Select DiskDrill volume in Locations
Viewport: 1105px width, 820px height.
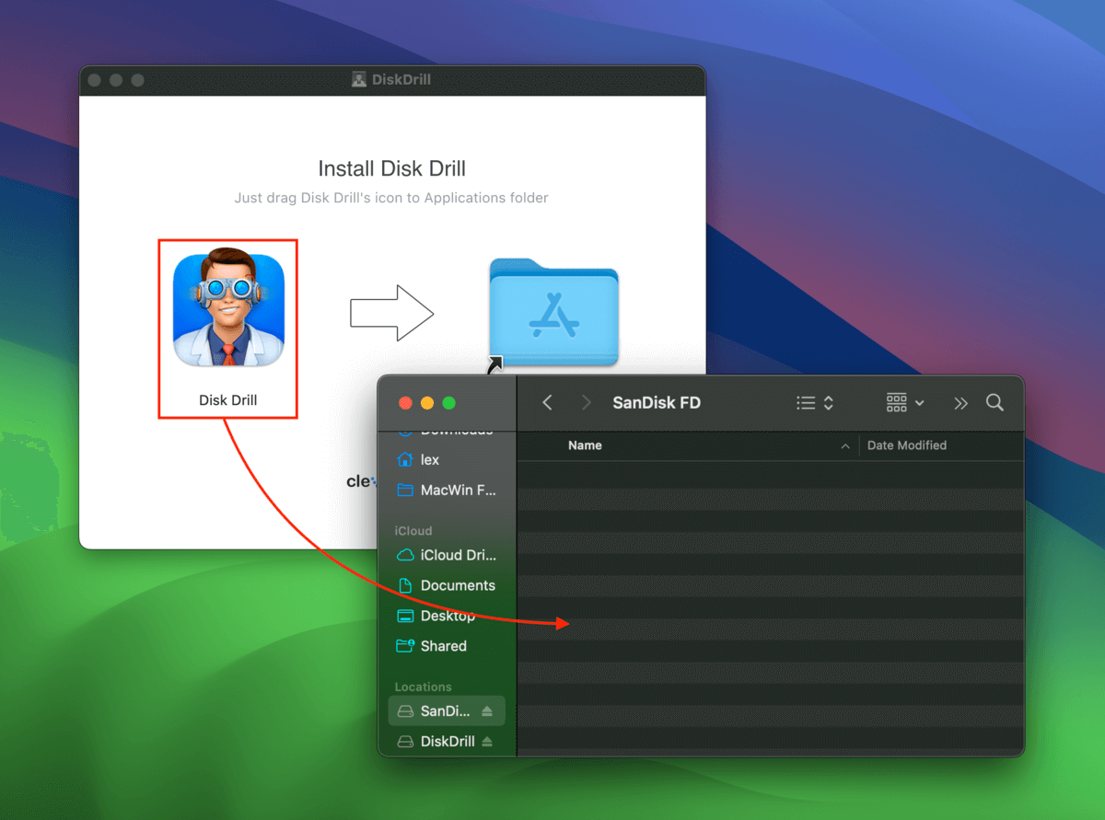click(x=447, y=742)
